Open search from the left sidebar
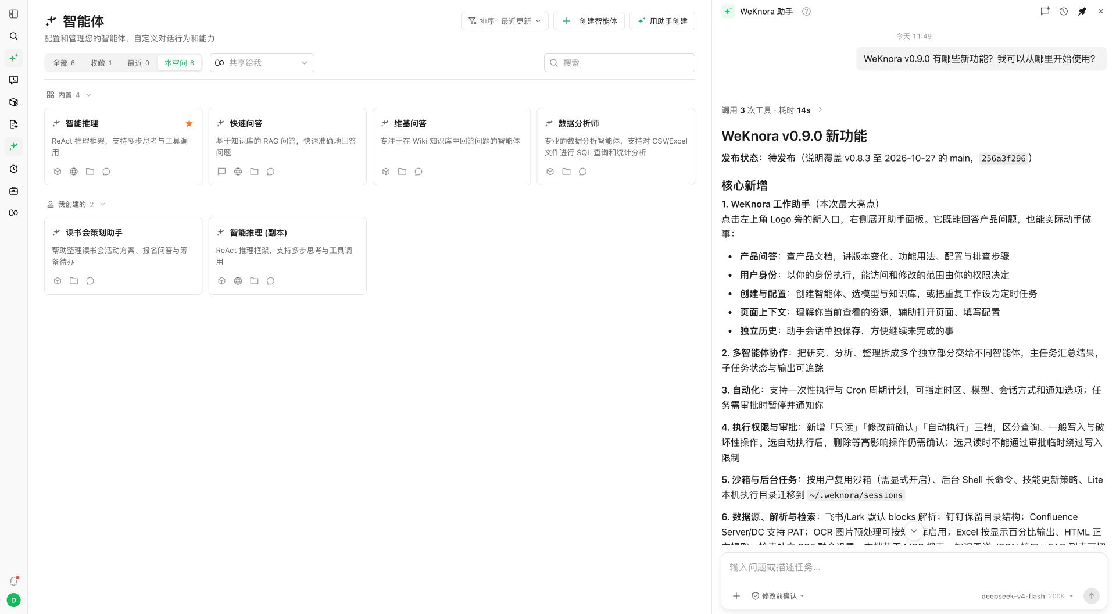Screen dimensions: 1116x614 click(14, 36)
